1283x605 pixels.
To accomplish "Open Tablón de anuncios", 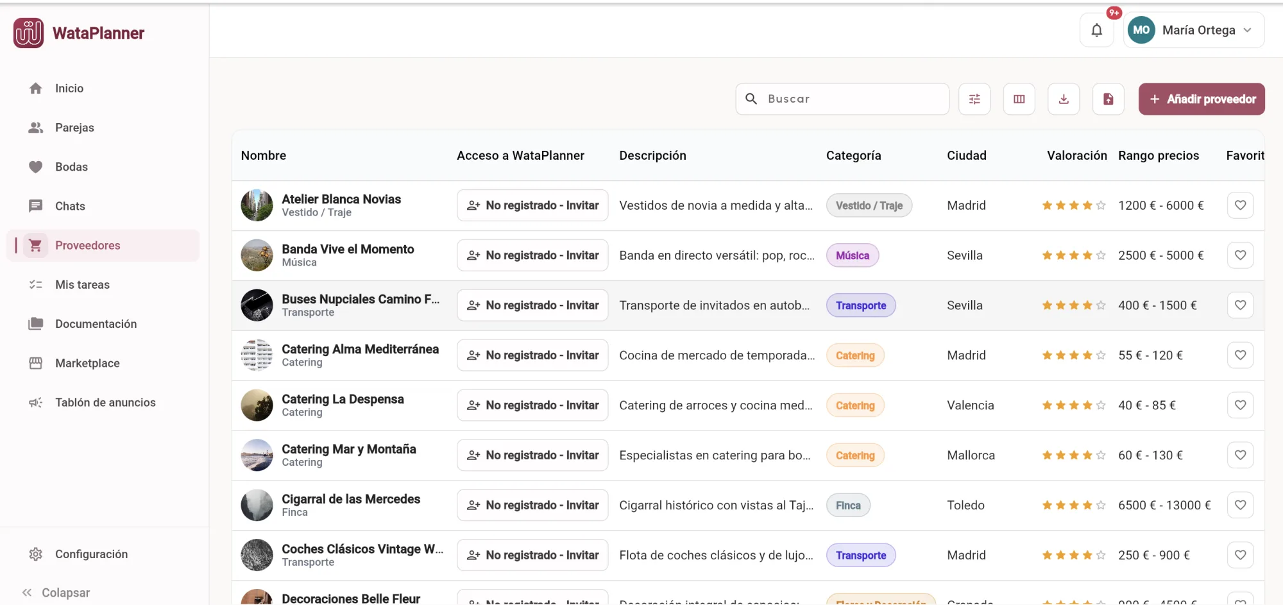I will [x=103, y=402].
